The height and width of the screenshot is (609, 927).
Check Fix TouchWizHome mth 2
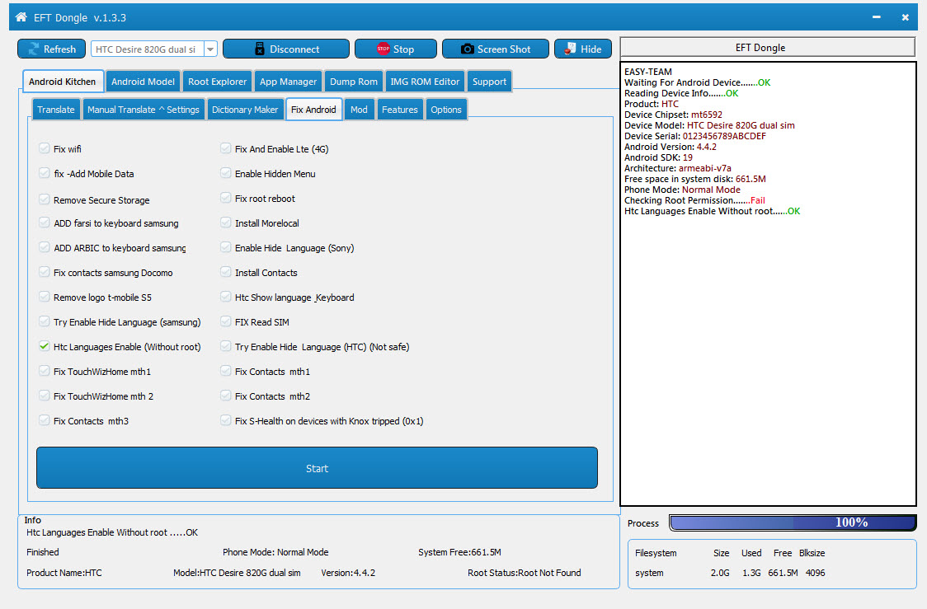point(45,396)
